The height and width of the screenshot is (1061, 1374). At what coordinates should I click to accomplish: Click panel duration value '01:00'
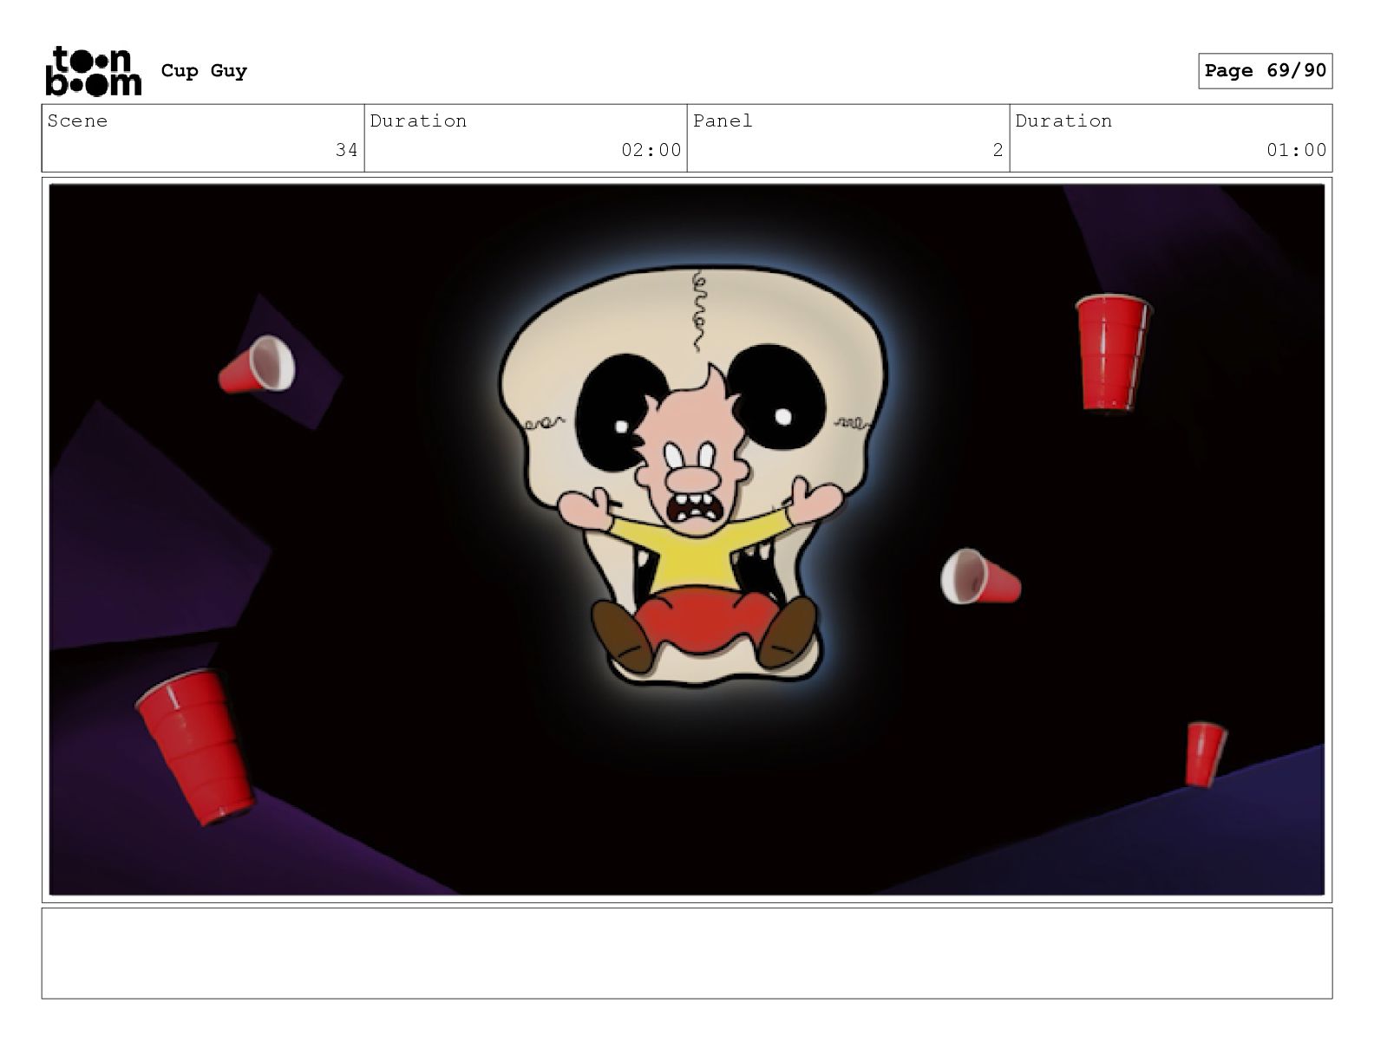click(x=1297, y=150)
